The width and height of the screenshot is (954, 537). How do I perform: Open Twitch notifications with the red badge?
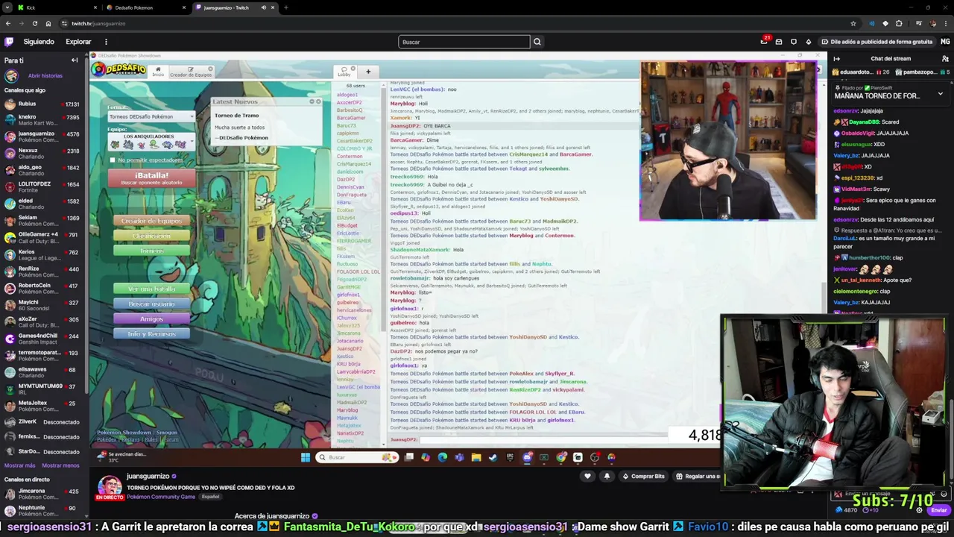point(765,41)
